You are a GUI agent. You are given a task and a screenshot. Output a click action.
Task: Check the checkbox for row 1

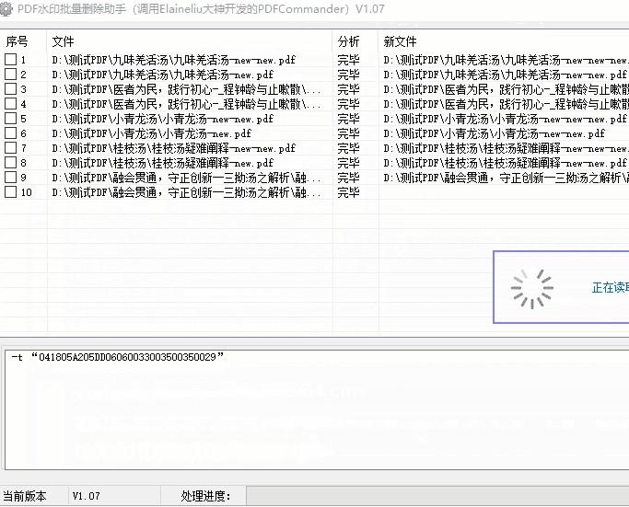(11, 60)
